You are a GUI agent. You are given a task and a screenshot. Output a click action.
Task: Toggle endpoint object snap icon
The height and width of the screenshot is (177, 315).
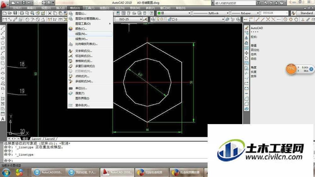tap(258, 20)
